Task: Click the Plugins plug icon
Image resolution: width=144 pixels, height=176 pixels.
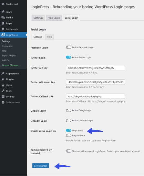Action: [x=3, y=79]
